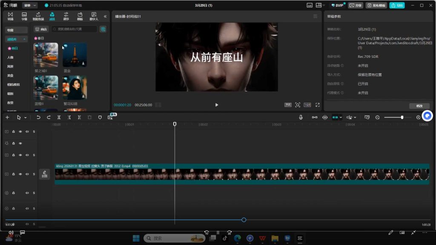Click the timeline zoom slider handle
This screenshot has width=436, height=245.
[402, 117]
